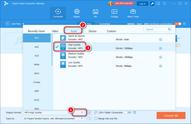
Task: Open the hamburger menu icon
Action: point(165,3)
